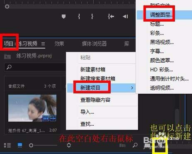Image resolution: width=192 pixels, height=154 pixels.
Task: Switch project panel to list view
Action: click(x=7, y=145)
